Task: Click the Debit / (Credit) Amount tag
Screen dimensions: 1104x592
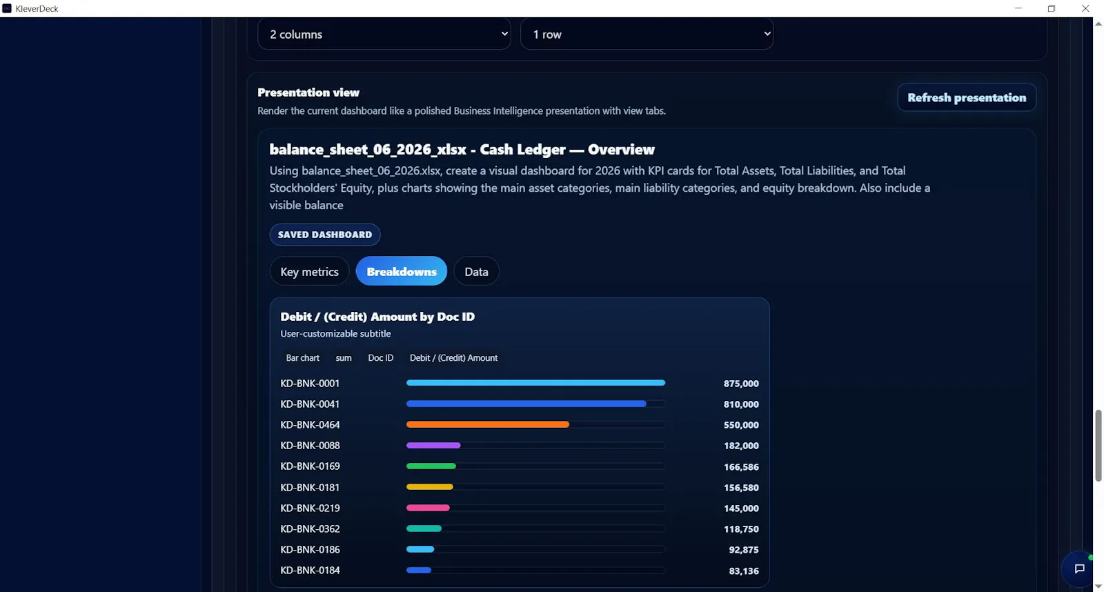Action: pyautogui.click(x=453, y=358)
